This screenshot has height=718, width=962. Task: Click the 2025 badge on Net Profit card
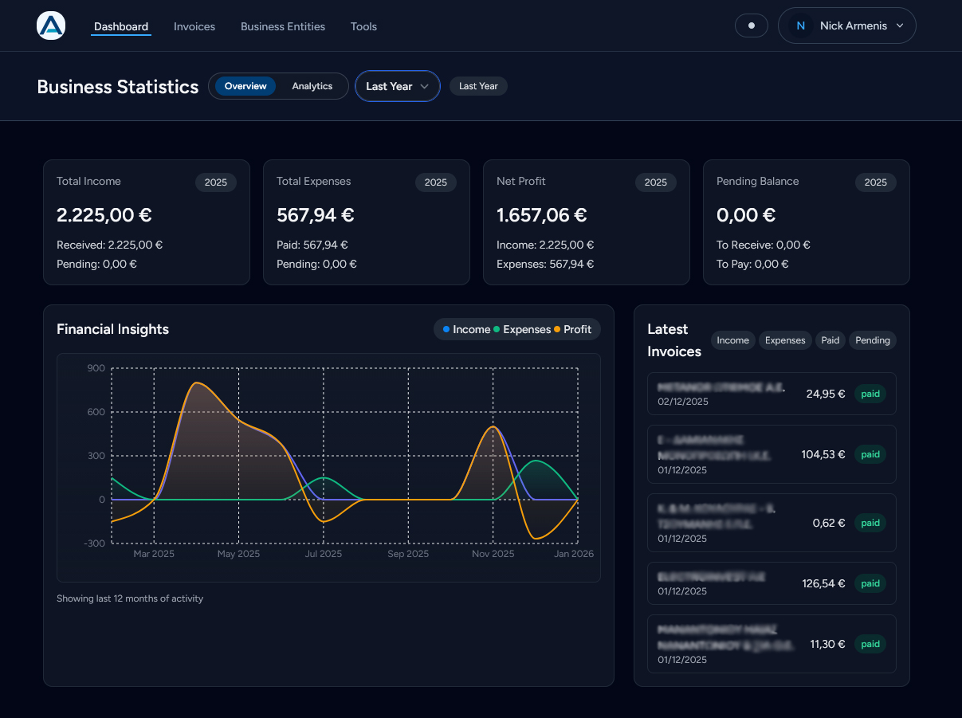point(655,182)
